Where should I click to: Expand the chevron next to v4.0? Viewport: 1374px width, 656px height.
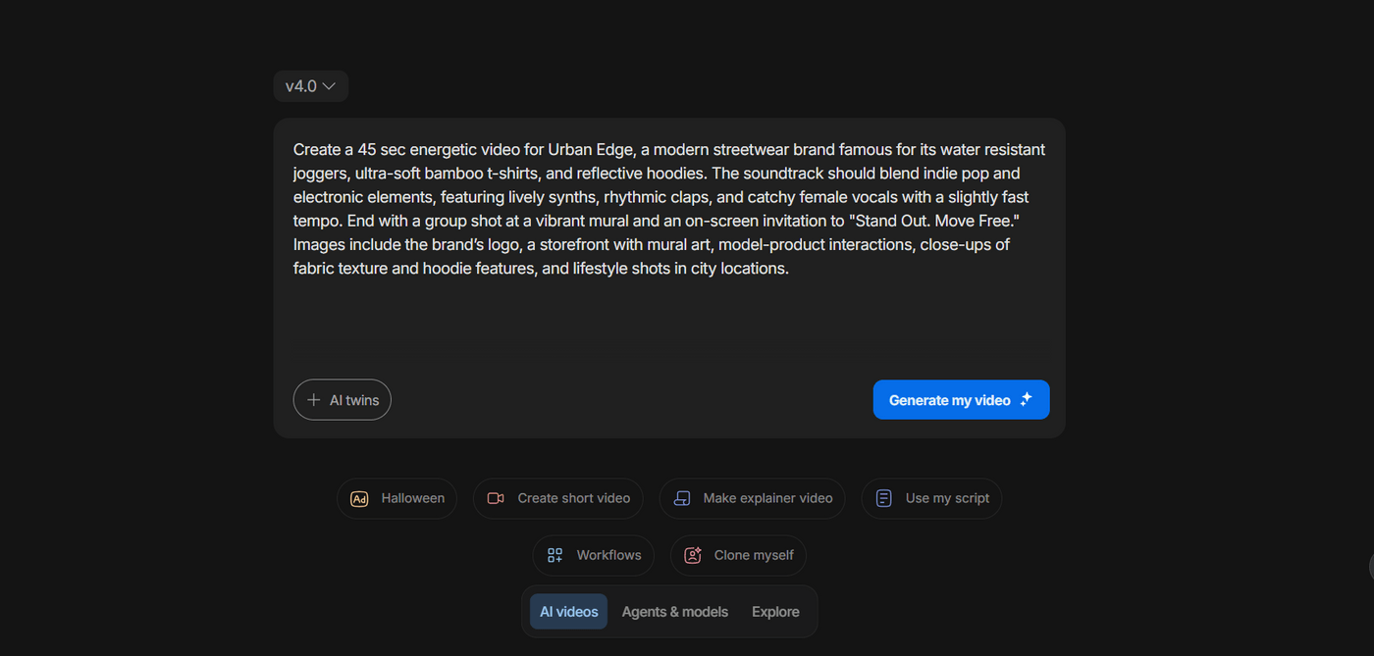(330, 86)
